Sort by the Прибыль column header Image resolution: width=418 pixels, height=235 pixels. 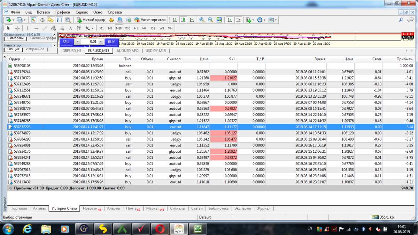pos(404,59)
